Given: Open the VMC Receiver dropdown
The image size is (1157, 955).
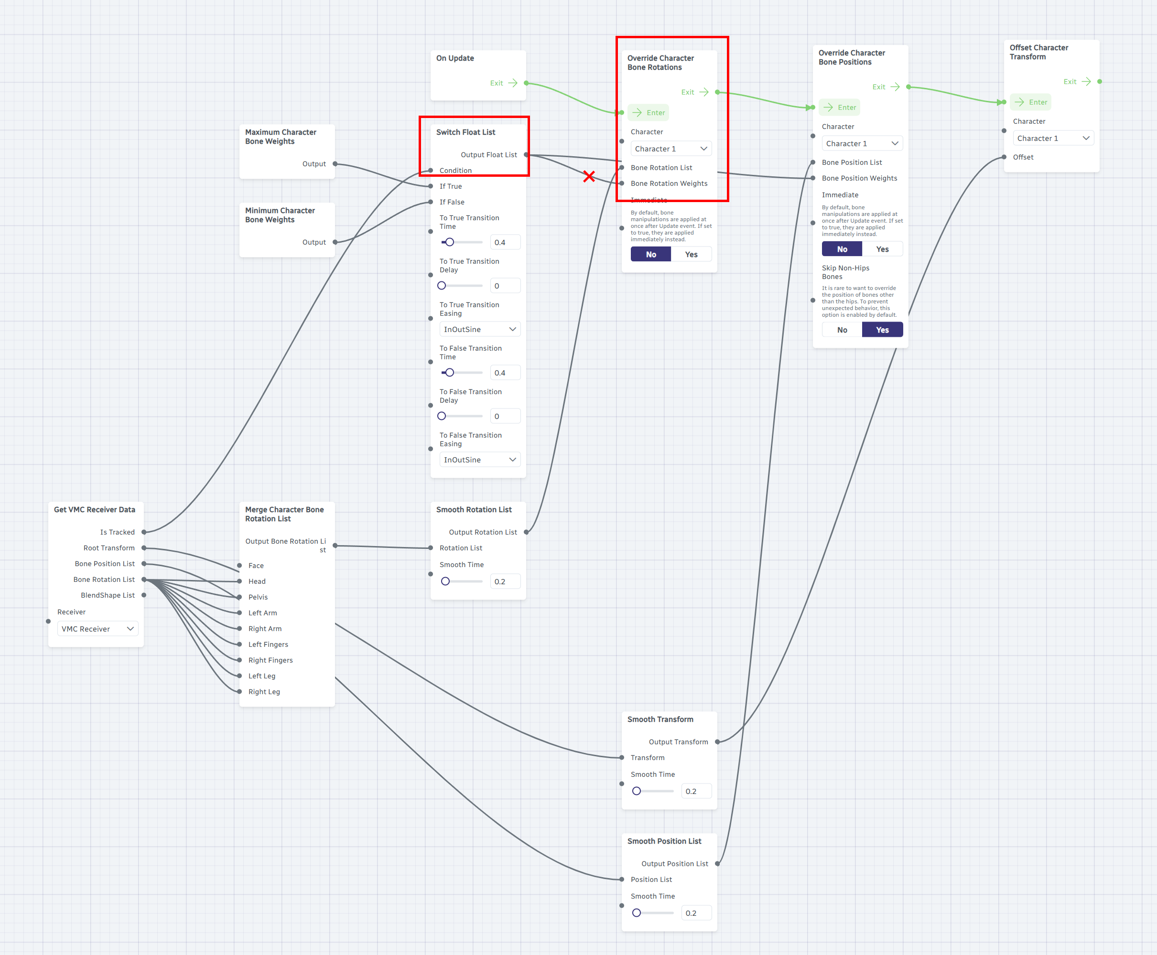Looking at the screenshot, I should pos(97,629).
